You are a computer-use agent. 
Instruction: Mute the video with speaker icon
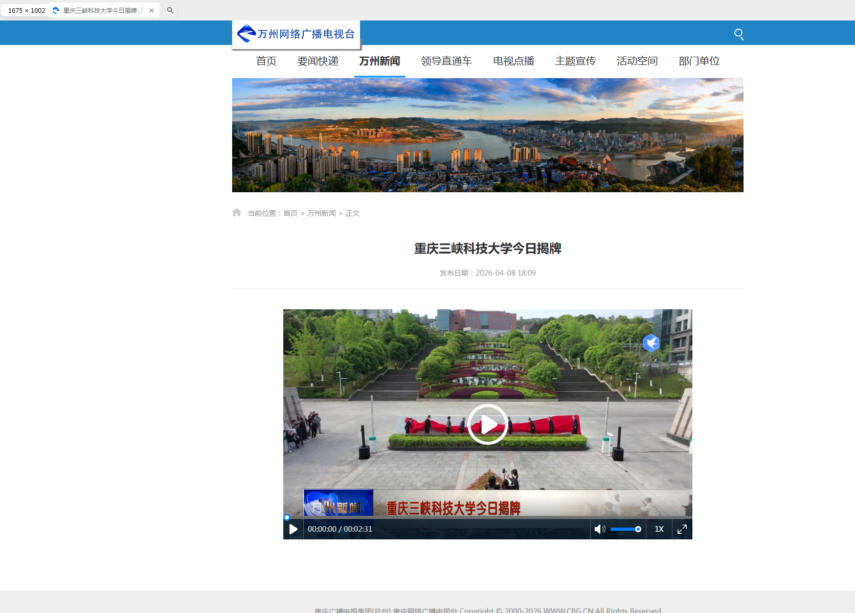click(x=599, y=529)
